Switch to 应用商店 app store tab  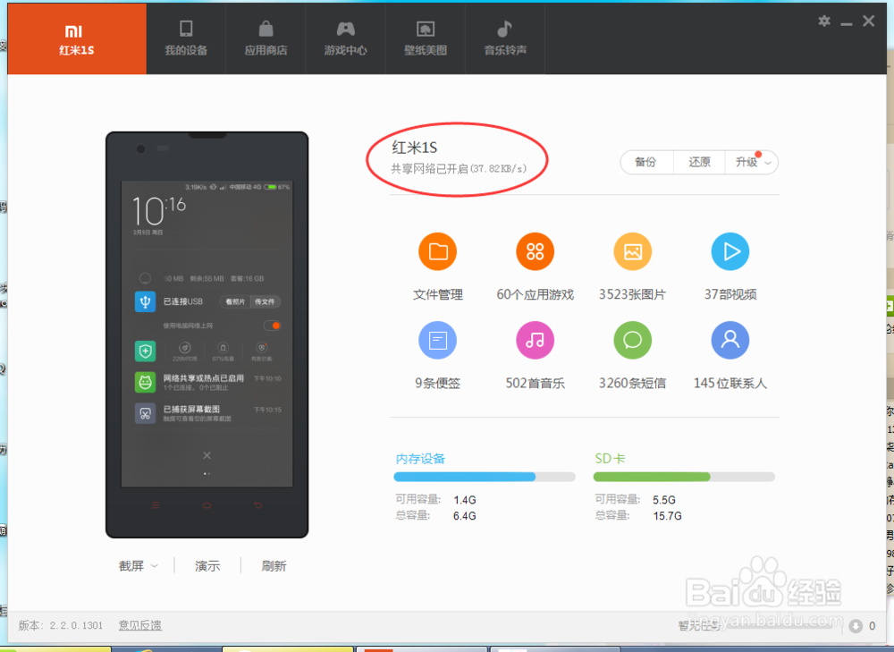coord(266,38)
